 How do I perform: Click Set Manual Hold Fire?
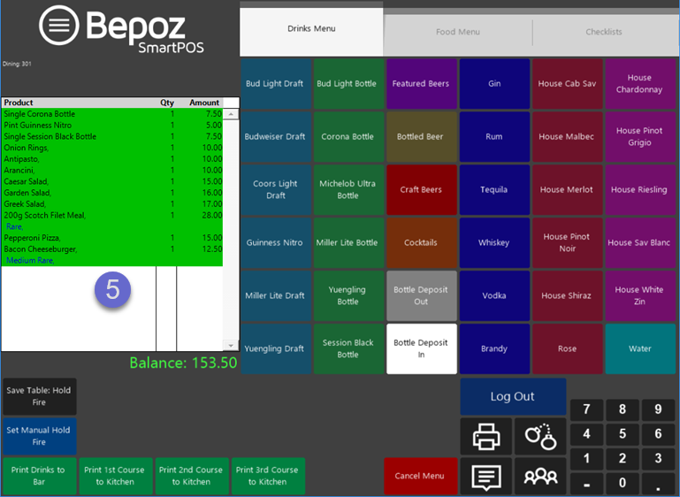pos(40,436)
